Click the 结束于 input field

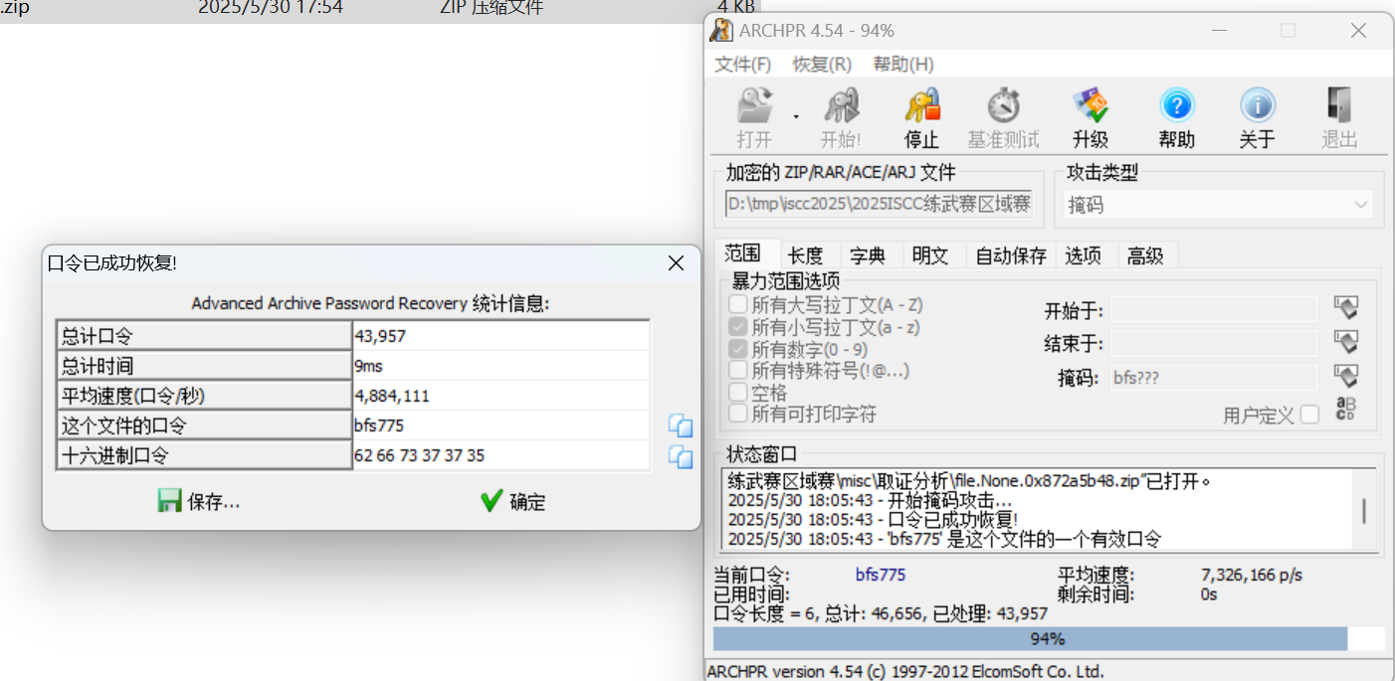(x=1214, y=344)
